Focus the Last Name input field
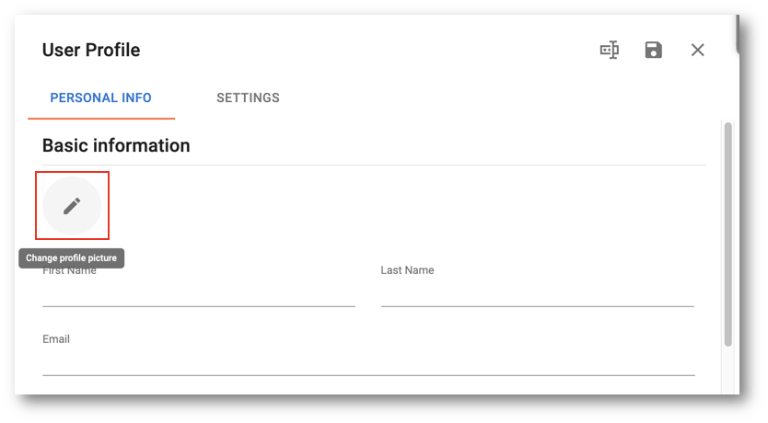This screenshot has height=423, width=768. [x=537, y=293]
